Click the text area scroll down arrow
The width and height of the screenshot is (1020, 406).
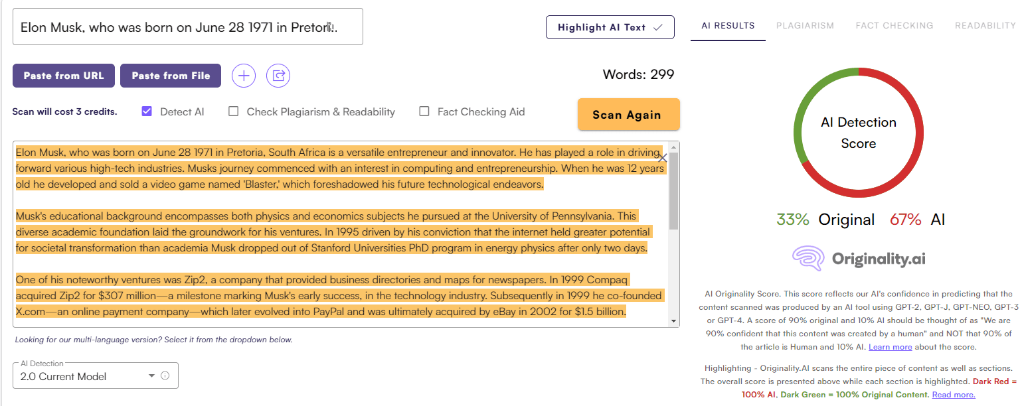pos(674,321)
